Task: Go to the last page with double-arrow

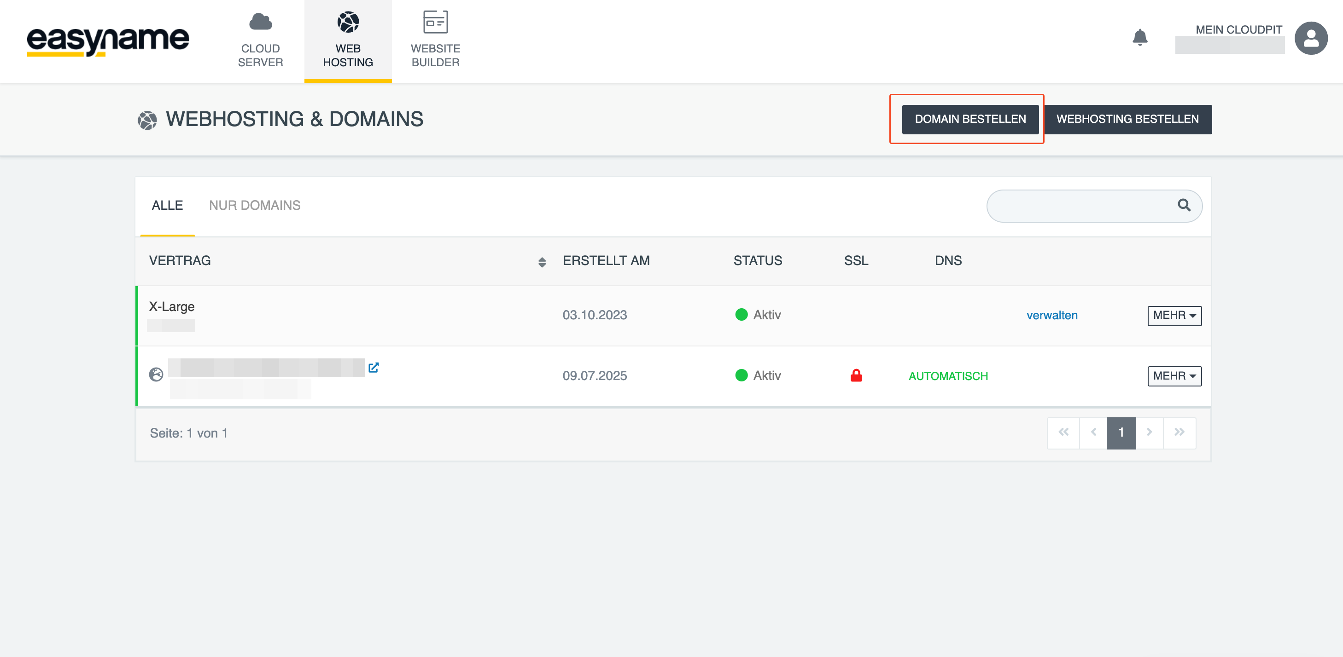Action: tap(1179, 432)
